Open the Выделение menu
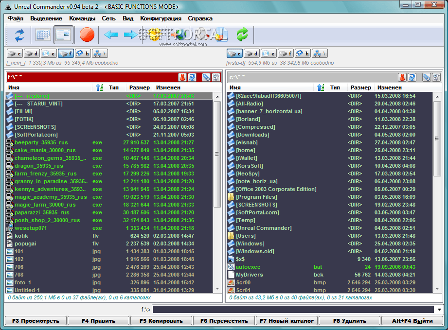Viewport: 448px width, 330px height. 46,18
